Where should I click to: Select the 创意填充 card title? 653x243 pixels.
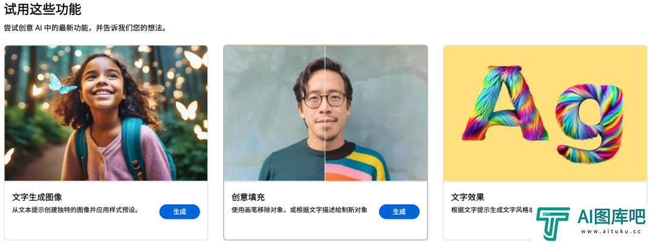click(x=249, y=197)
